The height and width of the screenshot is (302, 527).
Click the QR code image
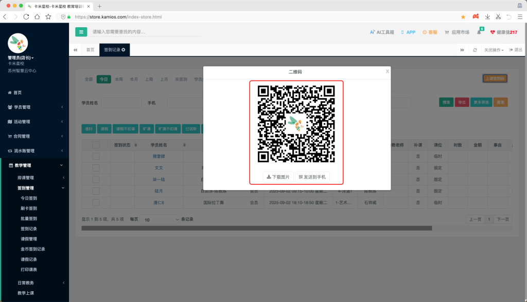pyautogui.click(x=296, y=124)
